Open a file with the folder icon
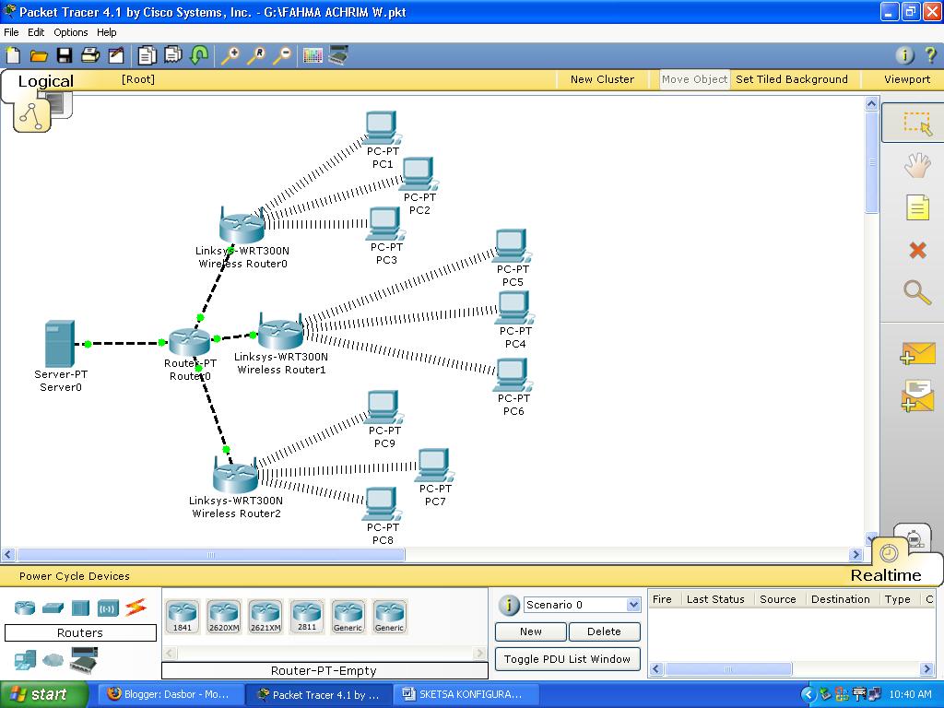 coord(39,56)
